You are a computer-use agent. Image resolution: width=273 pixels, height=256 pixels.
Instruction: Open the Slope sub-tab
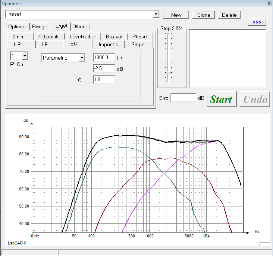click(x=138, y=44)
